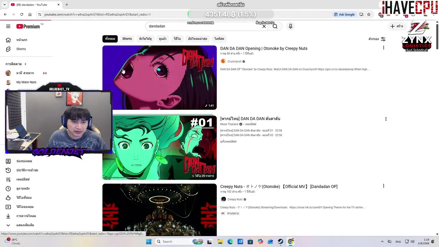The height and width of the screenshot is (247, 439).
Task: Open วิดีโอที่ชอบ liked videos
Action: [24, 198]
